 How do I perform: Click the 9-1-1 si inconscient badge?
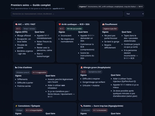click(100, 110)
